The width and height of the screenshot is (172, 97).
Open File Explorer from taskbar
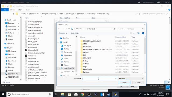pos(63,94)
